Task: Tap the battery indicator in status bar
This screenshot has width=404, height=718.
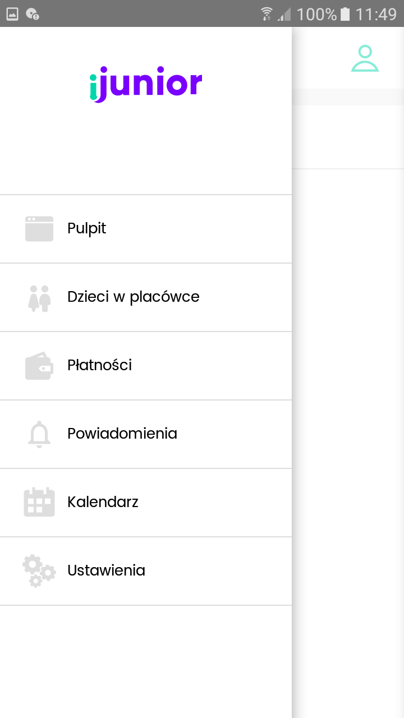Action: [345, 14]
